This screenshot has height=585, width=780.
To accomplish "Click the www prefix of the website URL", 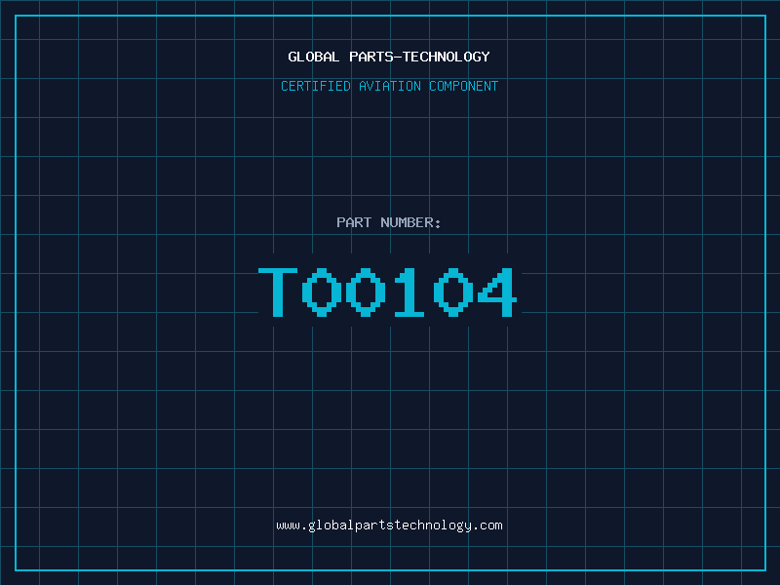I will [288, 525].
